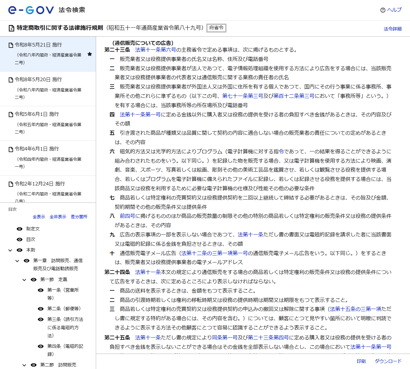
Task: Click the help question mark icon
Action: (383, 10)
